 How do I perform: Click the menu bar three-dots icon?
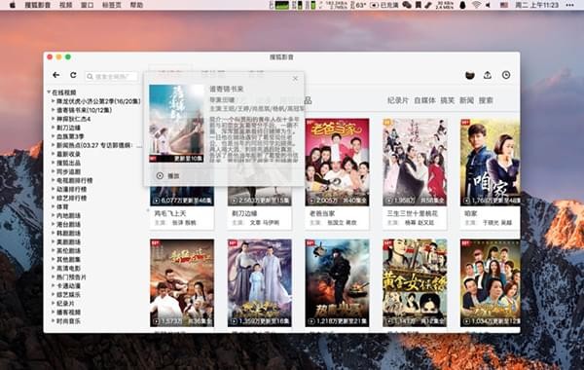569,5
